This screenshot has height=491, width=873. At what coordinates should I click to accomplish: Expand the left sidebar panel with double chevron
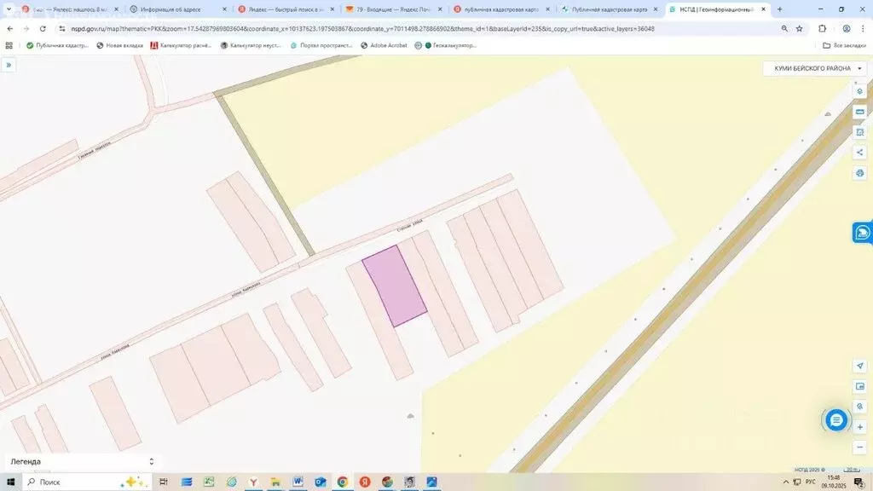click(9, 65)
